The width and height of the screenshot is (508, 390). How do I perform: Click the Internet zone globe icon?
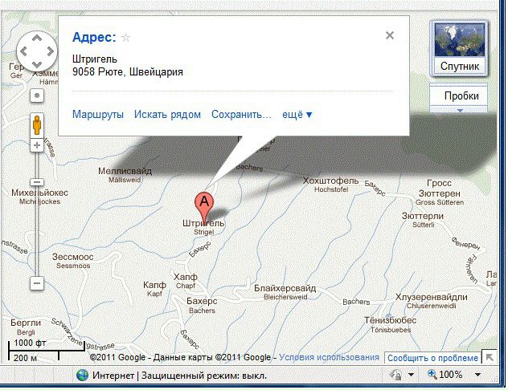point(82,376)
